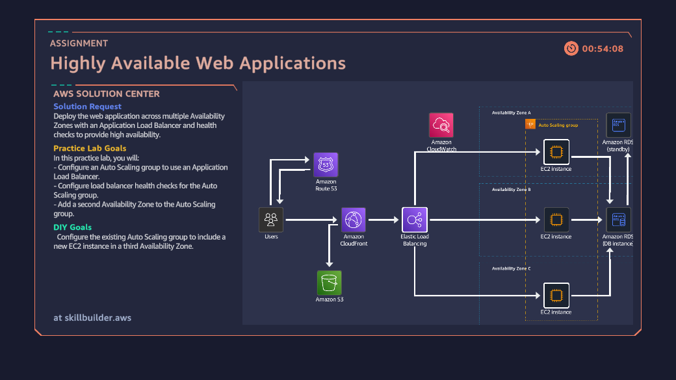Click the 'at skillbuilder.aws' text
The width and height of the screenshot is (676, 380).
coord(92,318)
